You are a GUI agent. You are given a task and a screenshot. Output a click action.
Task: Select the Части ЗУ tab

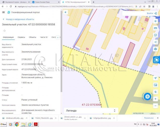point(44,37)
